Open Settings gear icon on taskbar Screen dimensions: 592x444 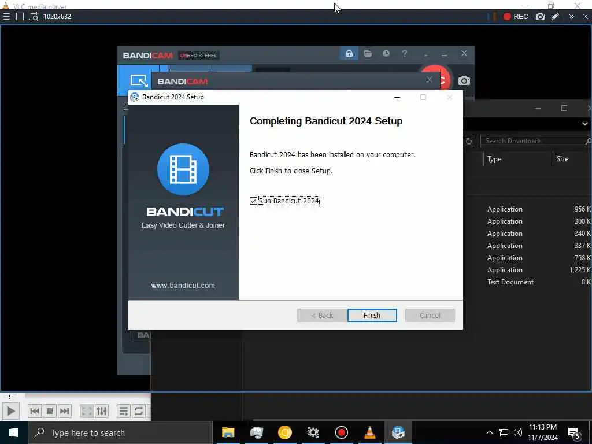coord(313,432)
